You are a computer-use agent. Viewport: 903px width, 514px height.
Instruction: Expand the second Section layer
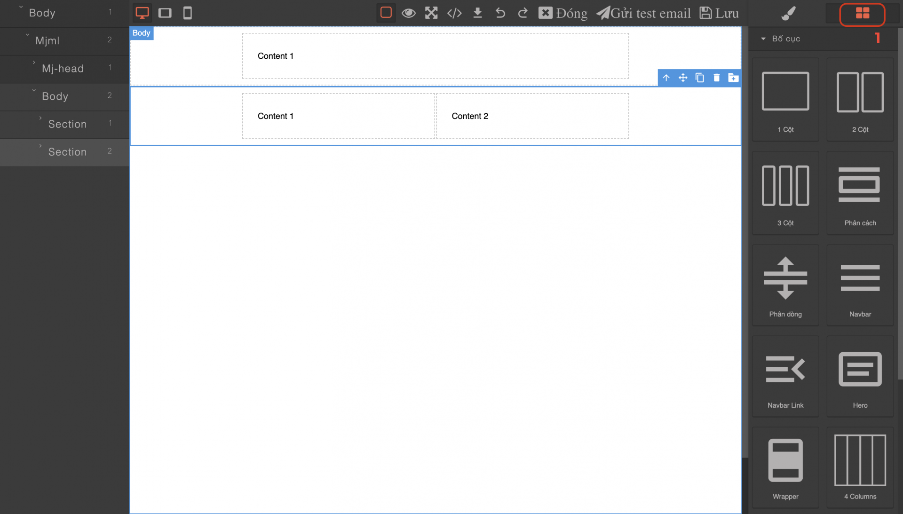pyautogui.click(x=40, y=146)
